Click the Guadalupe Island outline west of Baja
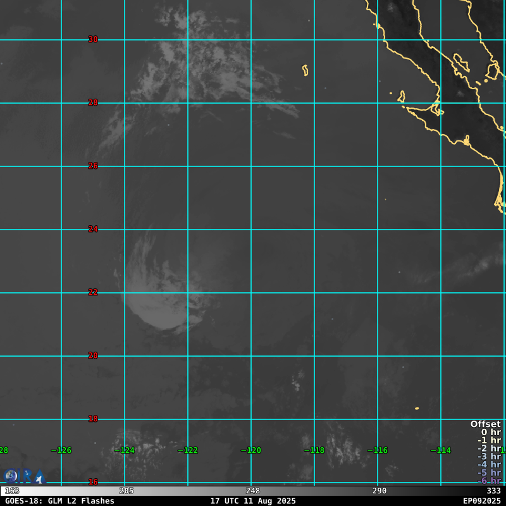 (305, 70)
